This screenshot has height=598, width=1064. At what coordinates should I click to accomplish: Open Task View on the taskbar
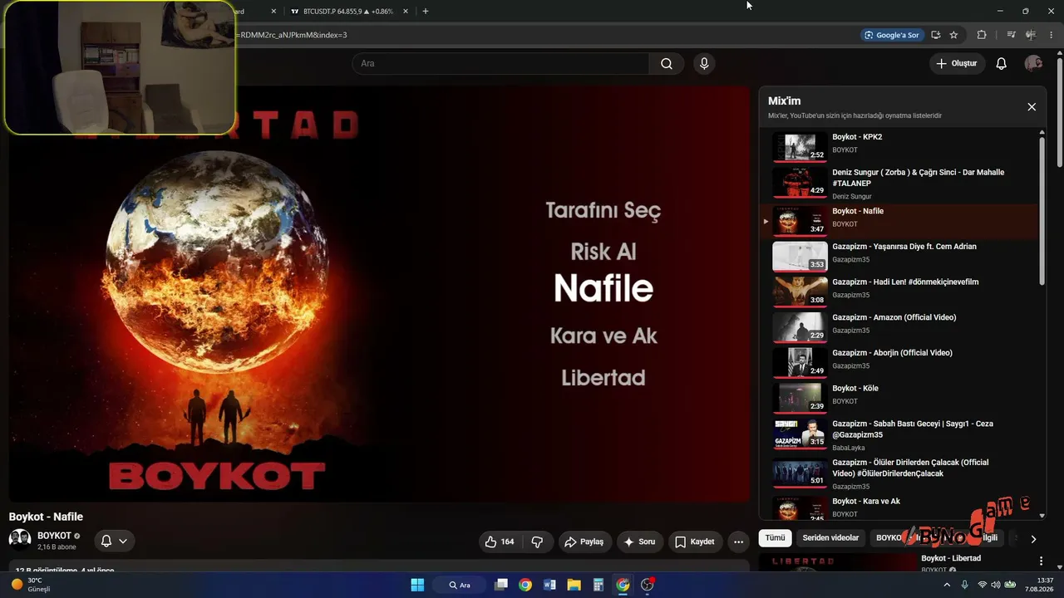pyautogui.click(x=500, y=585)
